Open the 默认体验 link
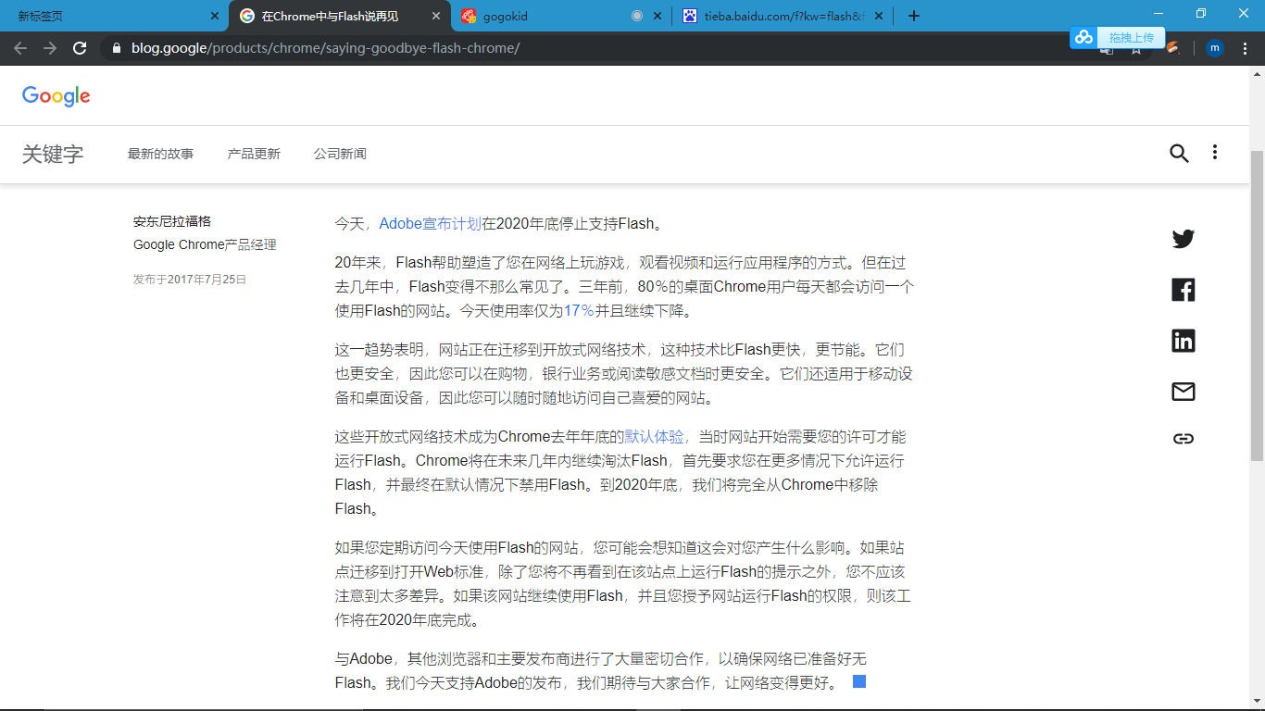Viewport: 1265px width, 711px height. click(x=655, y=436)
